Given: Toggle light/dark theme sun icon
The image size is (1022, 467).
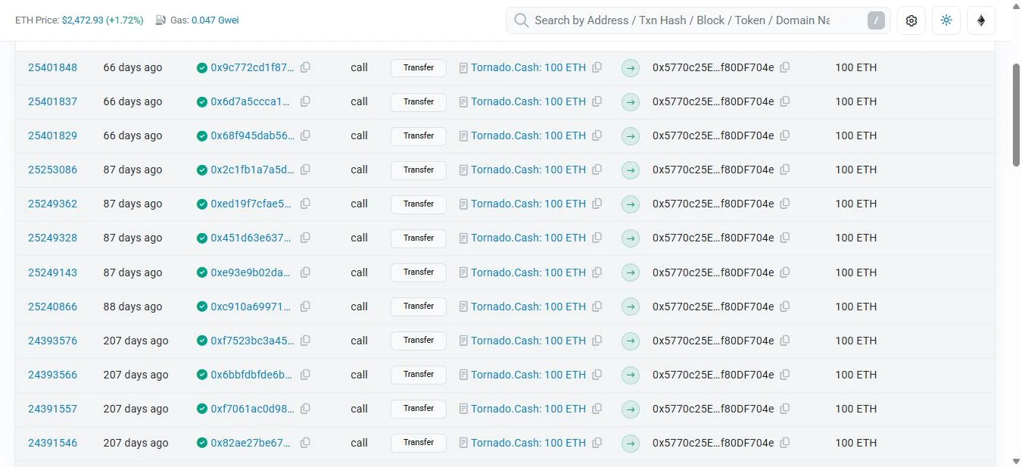Looking at the screenshot, I should [x=946, y=20].
